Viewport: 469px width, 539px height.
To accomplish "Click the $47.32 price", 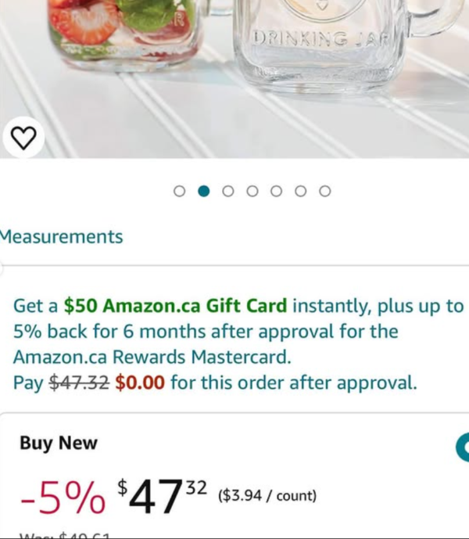I will [162, 497].
